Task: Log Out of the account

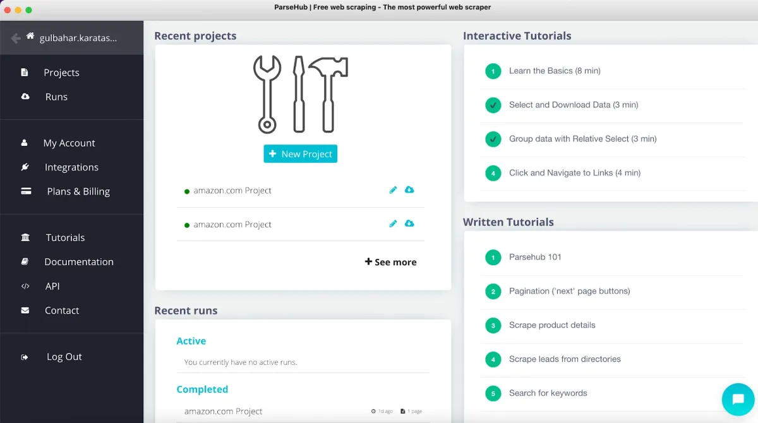Action: tap(64, 357)
